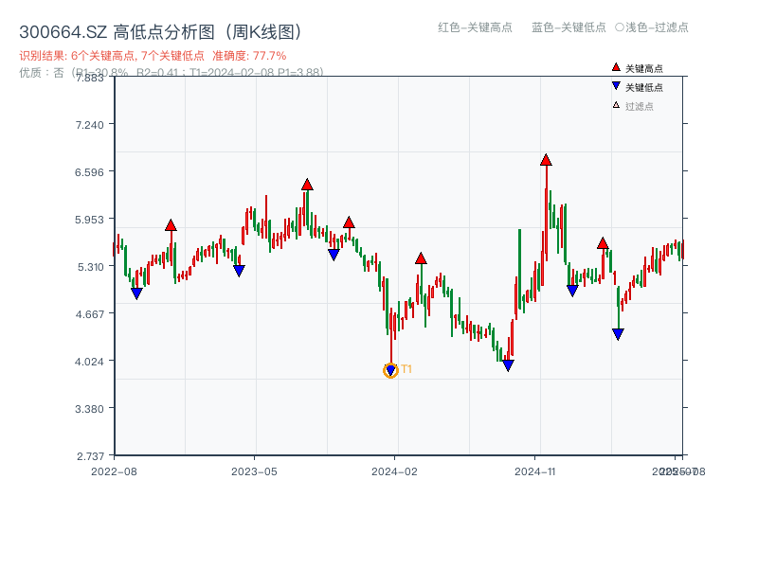Toggle the 关键低点 legend label
The image size is (758, 568).
tap(644, 87)
